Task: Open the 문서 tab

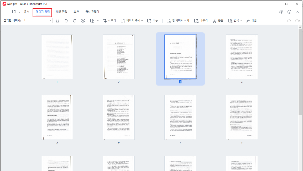Action: tap(27, 12)
